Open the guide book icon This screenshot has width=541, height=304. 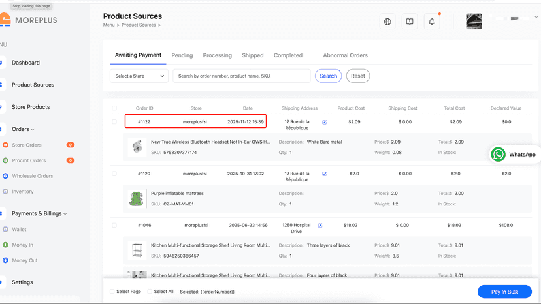coord(410,22)
